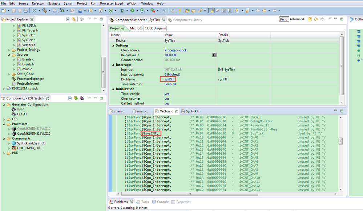Open the Project Explorer view menu triangle
The width and height of the screenshot is (363, 211).
click(x=89, y=19)
